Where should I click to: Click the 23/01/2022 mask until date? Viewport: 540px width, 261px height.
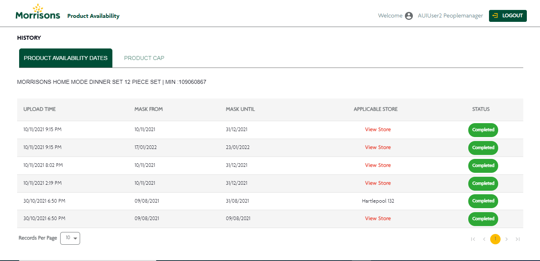click(x=238, y=147)
